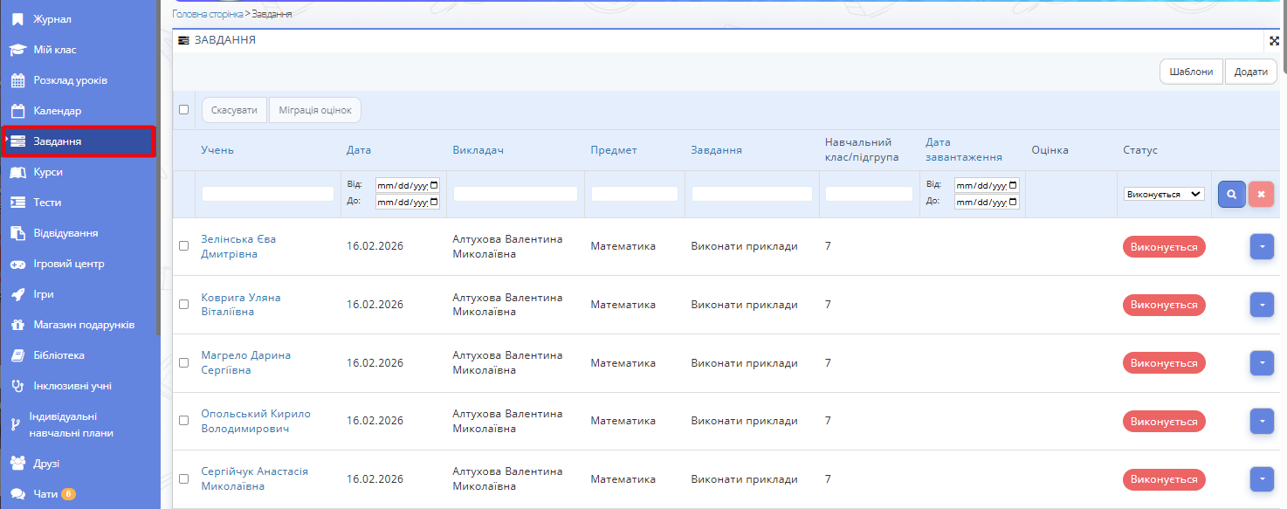Click the Інклюзивні учні stethoscope icon

pyautogui.click(x=17, y=386)
